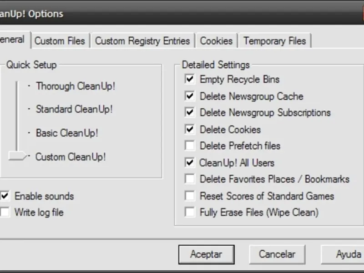Click the Cancelar button
Image resolution: width=364 pixels, height=273 pixels.
point(277,254)
